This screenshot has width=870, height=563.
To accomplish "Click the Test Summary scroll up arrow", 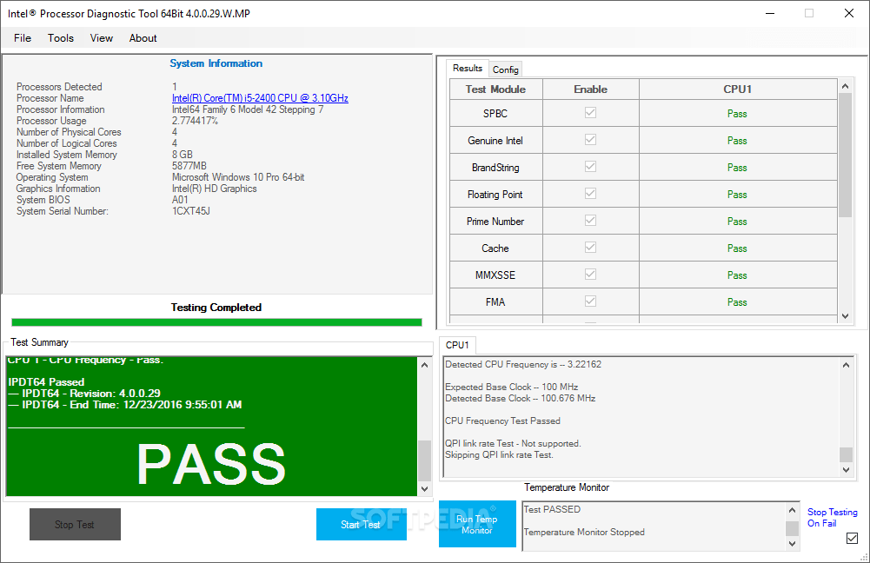I will click(424, 365).
